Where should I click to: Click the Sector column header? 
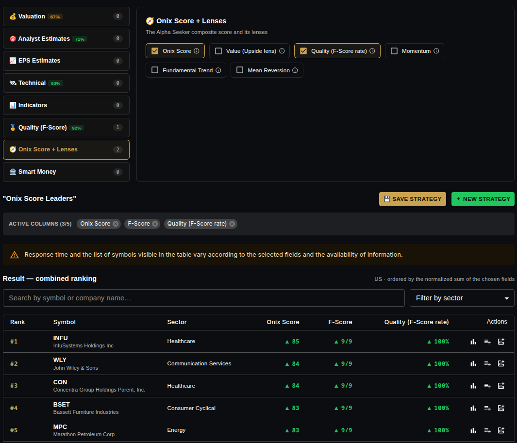[177, 322]
